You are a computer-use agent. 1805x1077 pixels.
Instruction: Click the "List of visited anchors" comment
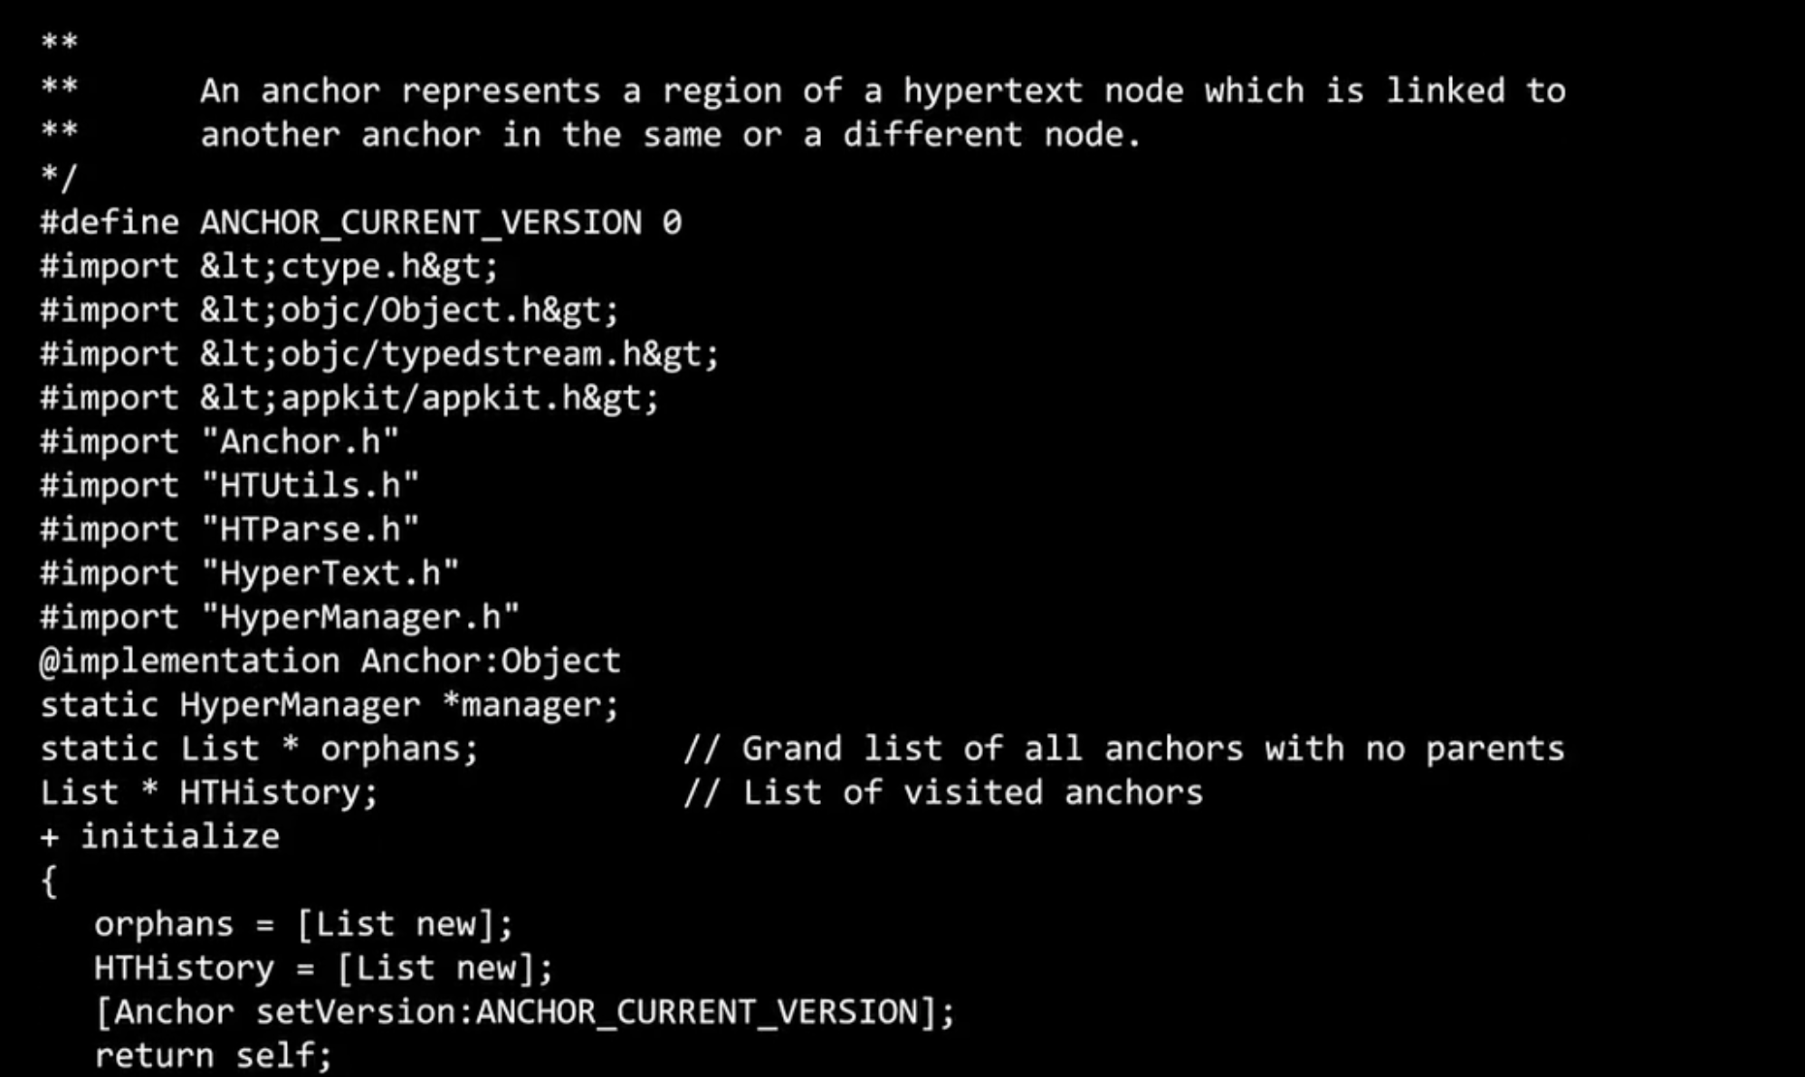pyautogui.click(x=943, y=793)
